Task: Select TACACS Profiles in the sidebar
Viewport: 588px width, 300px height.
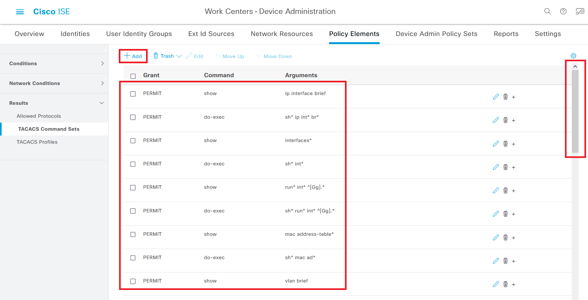Action: pyautogui.click(x=37, y=142)
